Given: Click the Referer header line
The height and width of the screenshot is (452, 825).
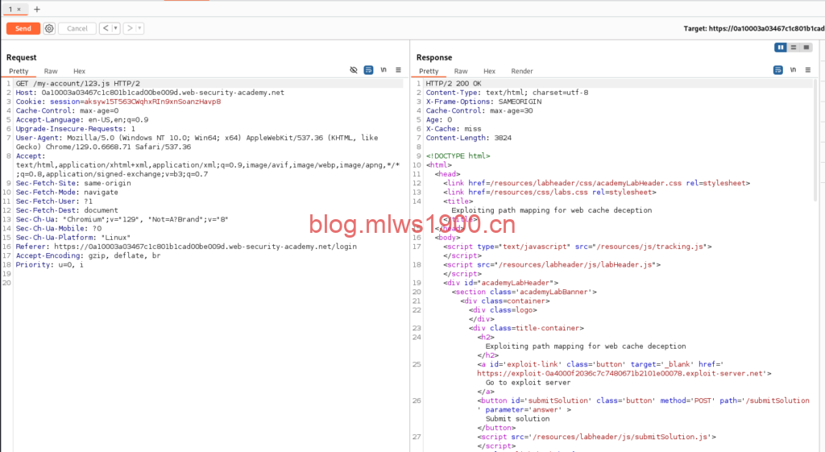Looking at the screenshot, I should (x=186, y=247).
